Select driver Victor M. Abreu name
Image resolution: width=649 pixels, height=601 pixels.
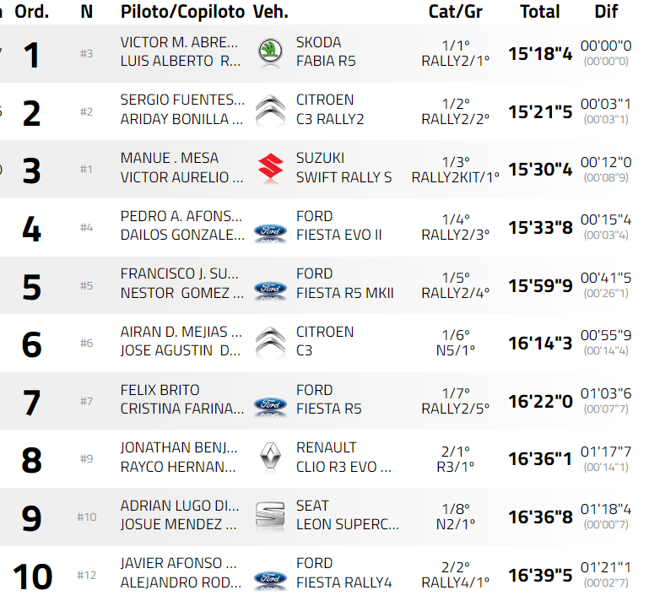coord(183,42)
